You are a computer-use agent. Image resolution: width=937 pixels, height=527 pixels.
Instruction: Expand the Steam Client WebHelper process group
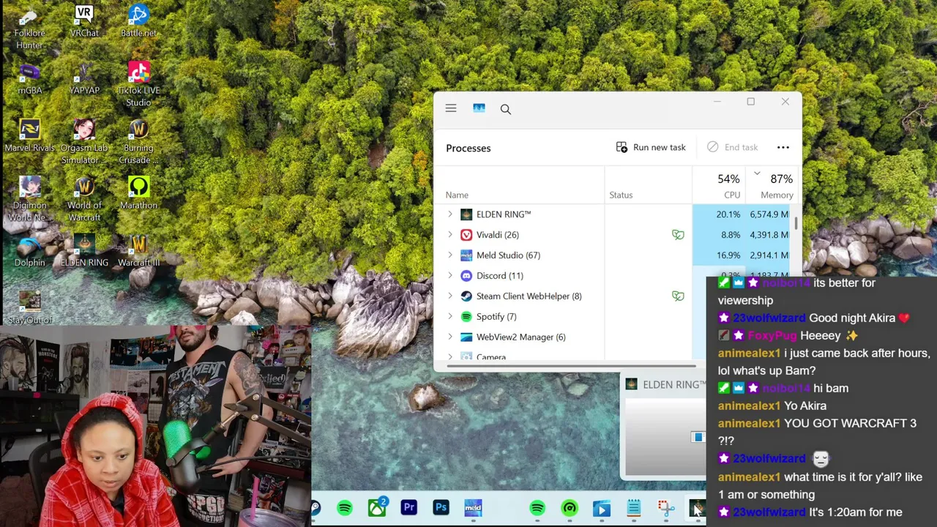click(450, 296)
